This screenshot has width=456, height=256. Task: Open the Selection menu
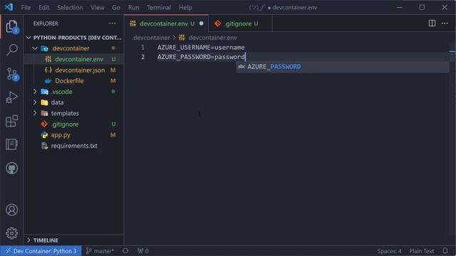pyautogui.click(x=70, y=8)
